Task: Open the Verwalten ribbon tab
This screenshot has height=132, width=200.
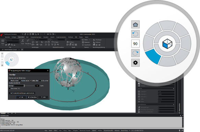Action: 46,37
